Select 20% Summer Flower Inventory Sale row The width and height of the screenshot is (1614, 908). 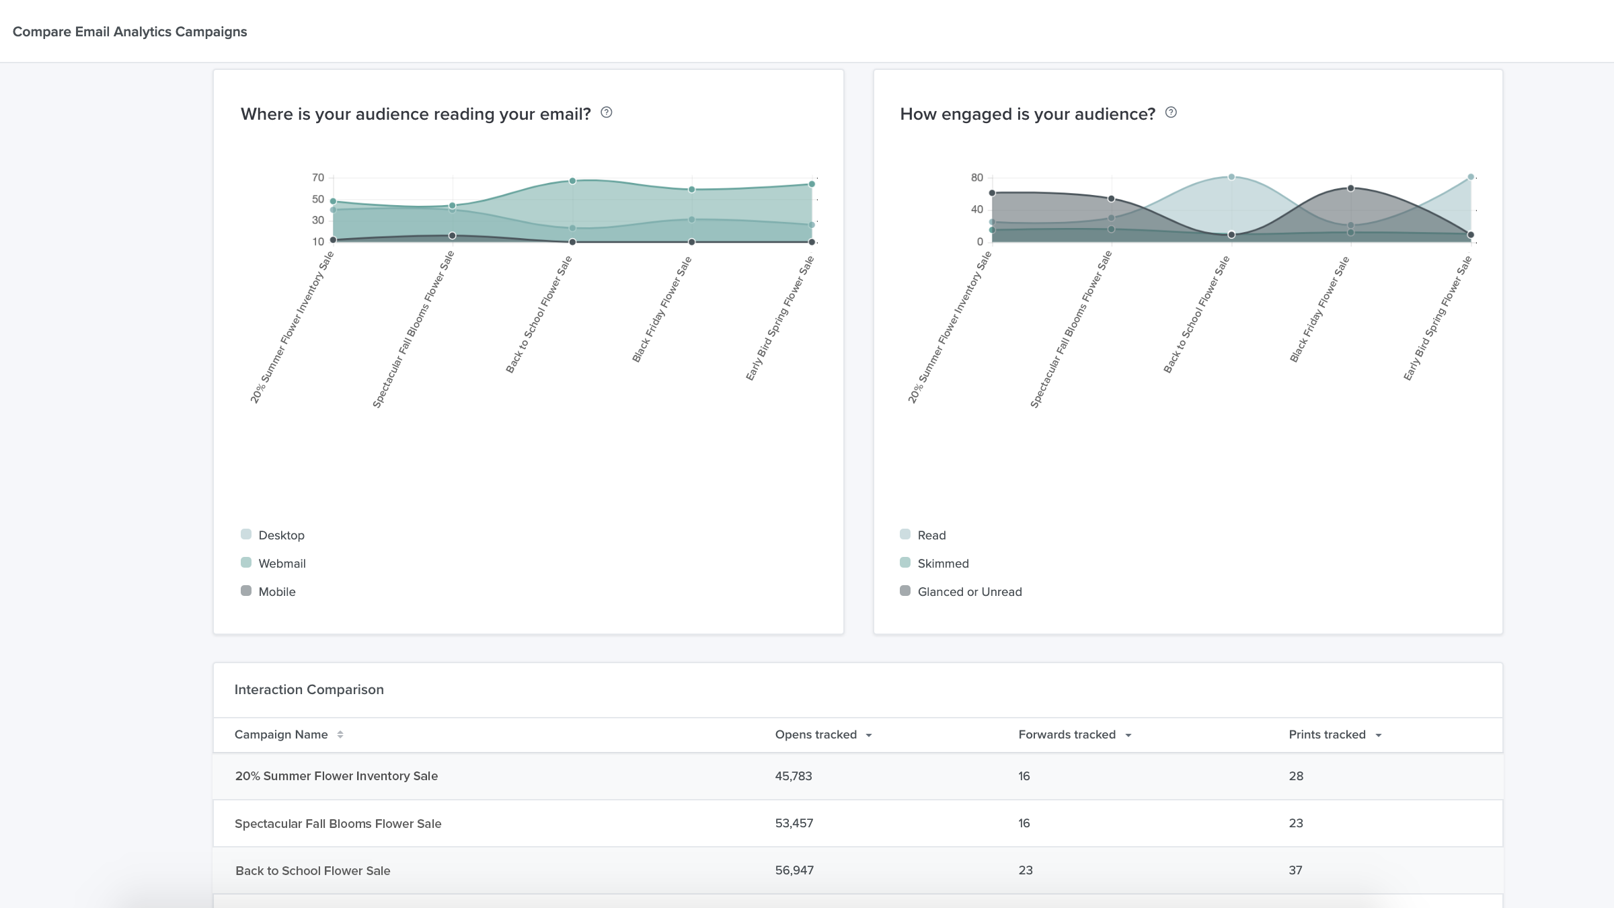[x=857, y=776]
